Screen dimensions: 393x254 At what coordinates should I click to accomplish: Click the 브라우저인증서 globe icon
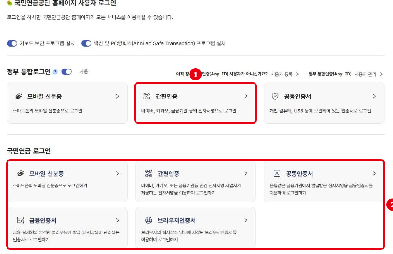149,220
